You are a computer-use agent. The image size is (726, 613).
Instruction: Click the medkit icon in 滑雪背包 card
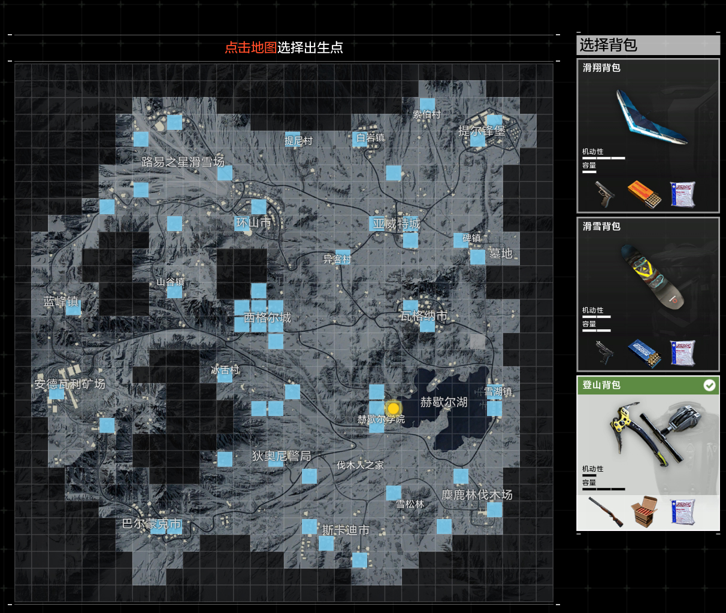pos(683,353)
